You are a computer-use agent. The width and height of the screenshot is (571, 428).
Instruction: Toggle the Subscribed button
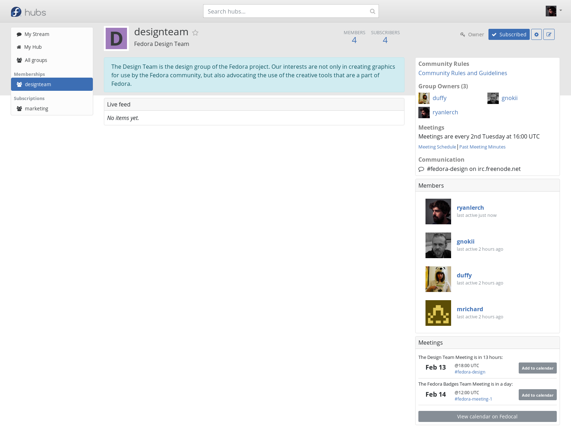tap(509, 35)
